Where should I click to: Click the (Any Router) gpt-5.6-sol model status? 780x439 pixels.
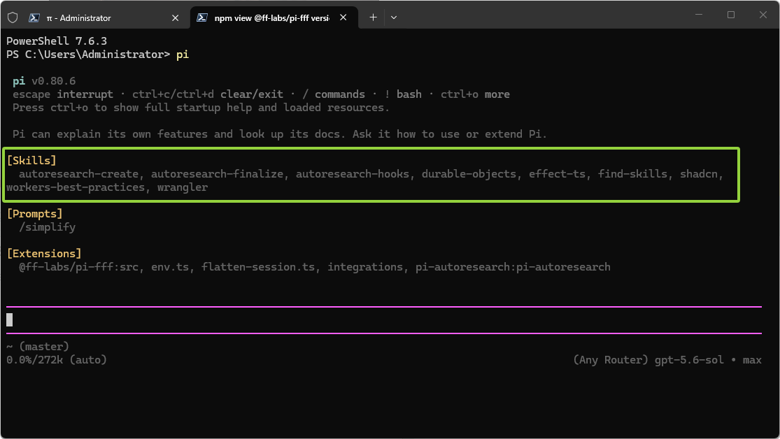click(x=648, y=360)
